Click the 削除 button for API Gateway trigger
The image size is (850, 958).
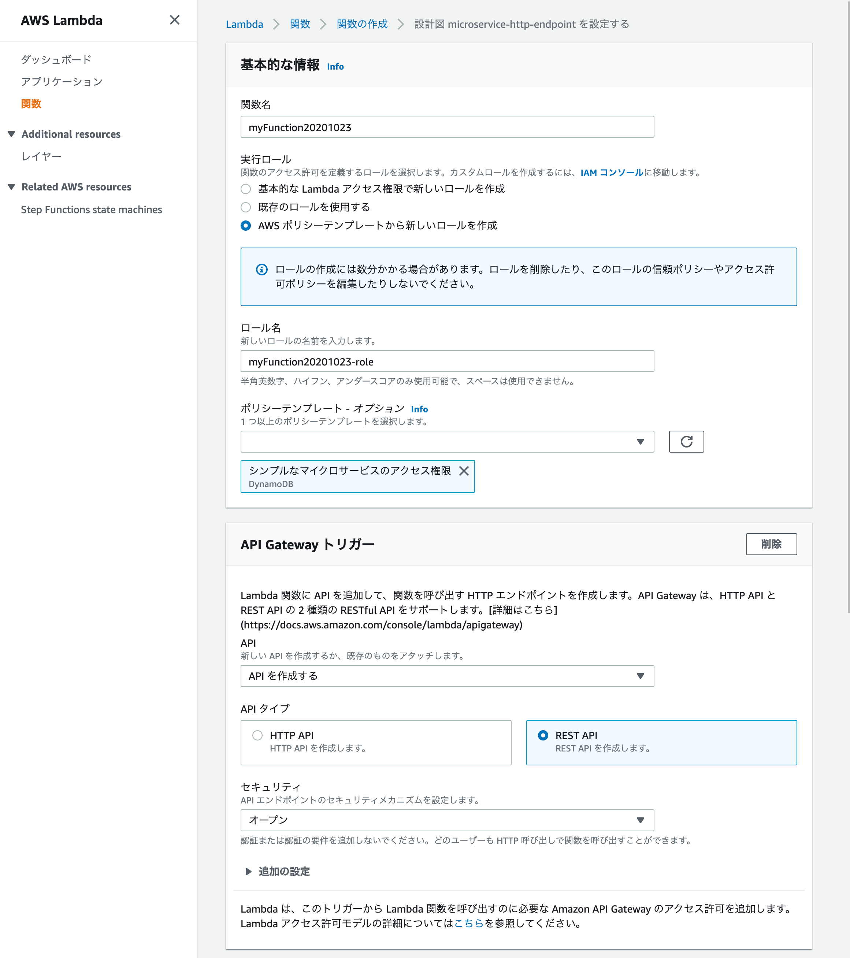pos(771,544)
